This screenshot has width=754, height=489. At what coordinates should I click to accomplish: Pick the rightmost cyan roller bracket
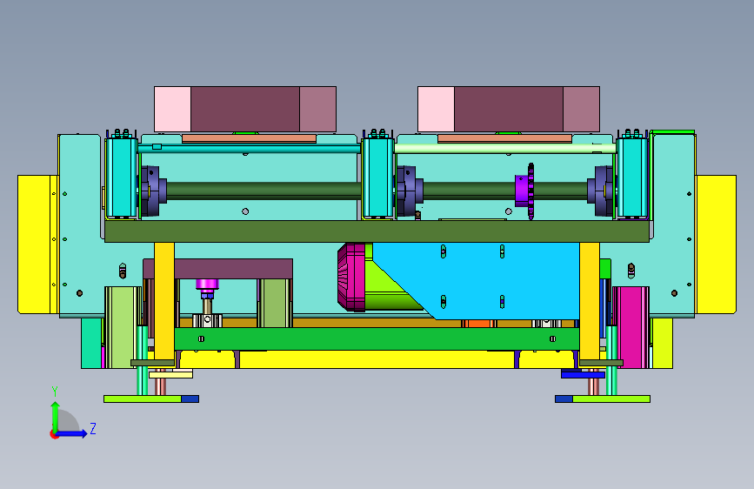coord(632,178)
